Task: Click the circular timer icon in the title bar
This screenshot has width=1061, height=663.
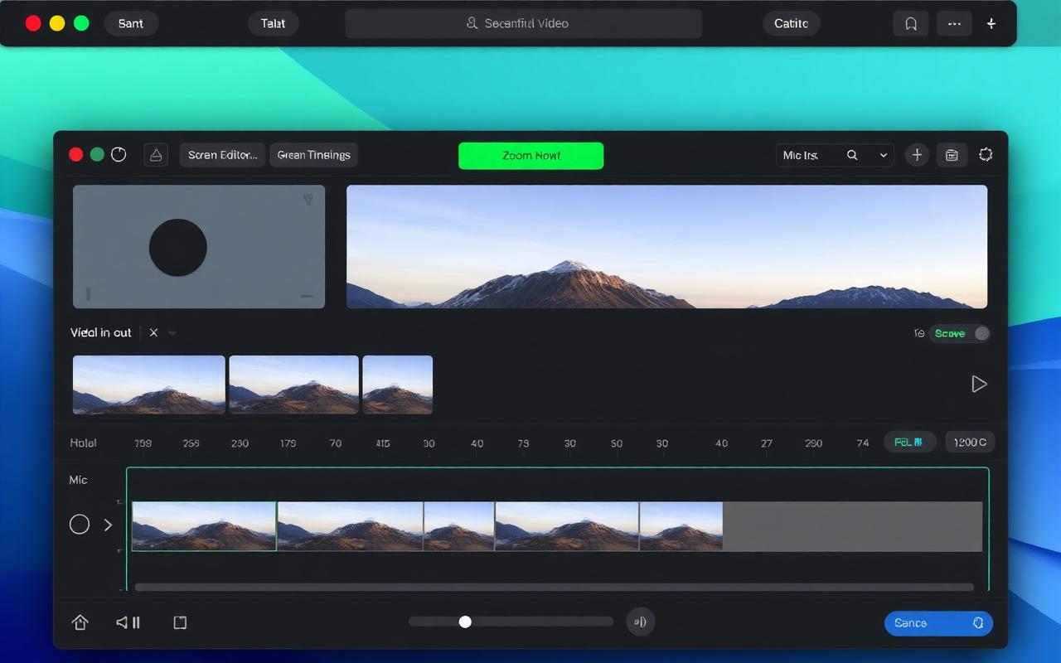Action: [119, 154]
